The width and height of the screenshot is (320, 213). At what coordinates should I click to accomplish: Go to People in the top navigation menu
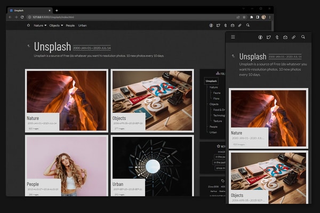tap(70, 26)
